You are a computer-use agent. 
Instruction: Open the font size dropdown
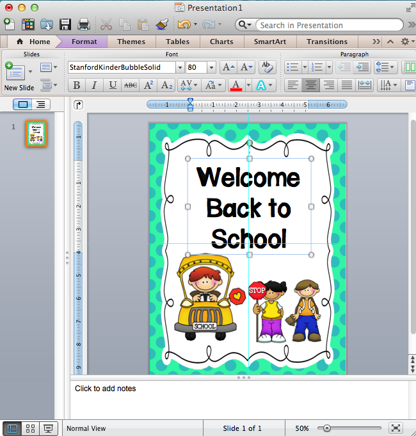pyautogui.click(x=211, y=68)
